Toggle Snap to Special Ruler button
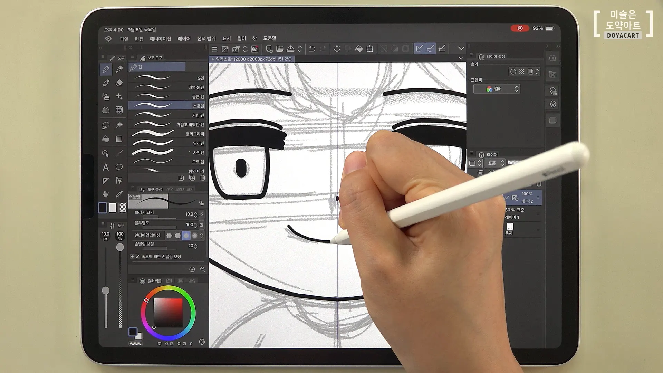 (431, 49)
